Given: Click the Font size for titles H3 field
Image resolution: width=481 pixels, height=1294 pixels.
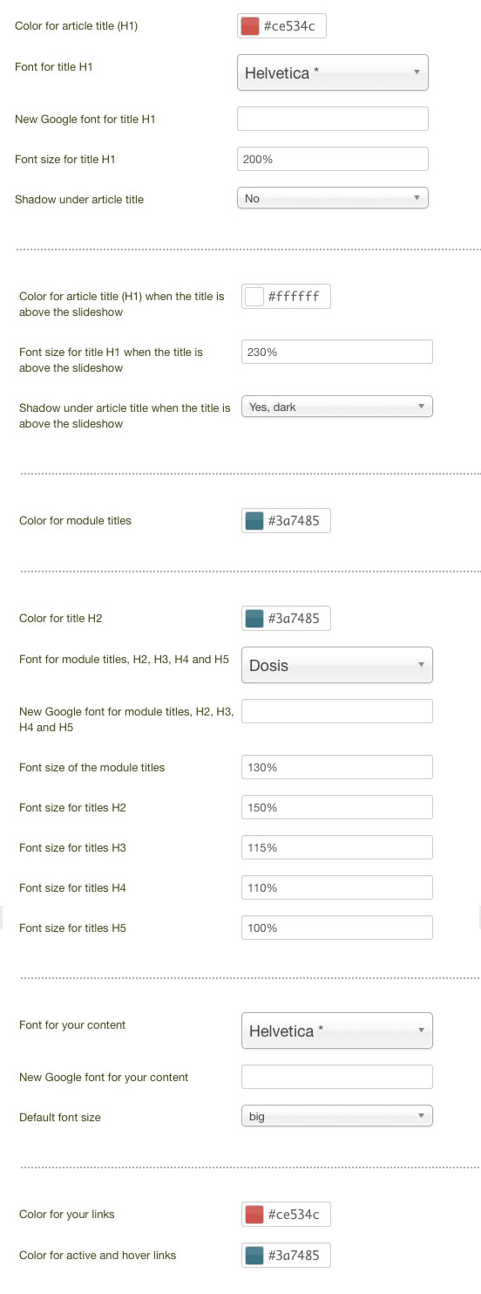Looking at the screenshot, I should click(x=337, y=847).
